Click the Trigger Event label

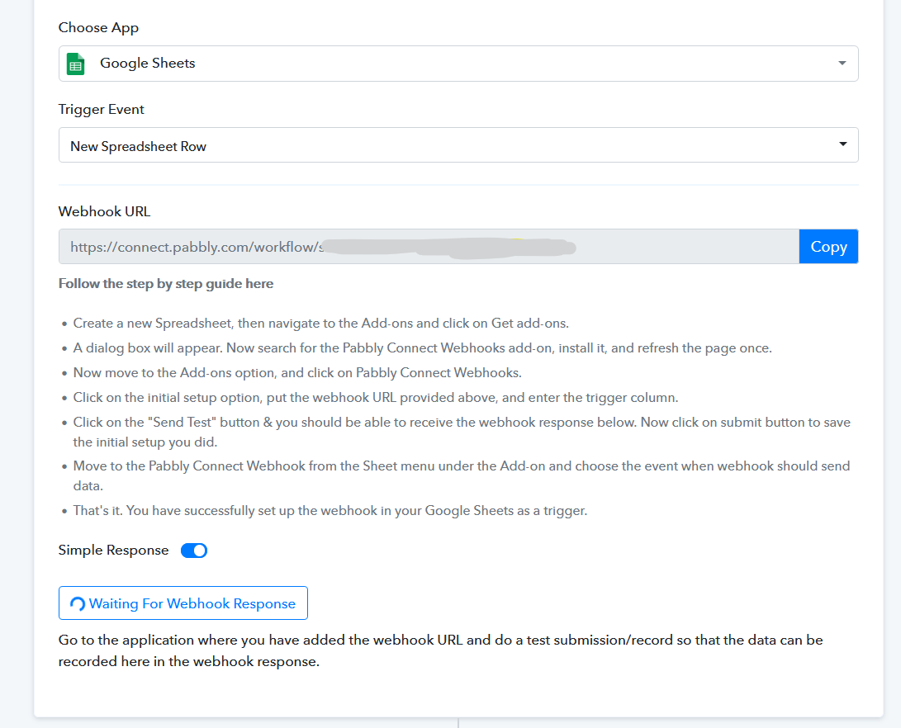tap(101, 109)
